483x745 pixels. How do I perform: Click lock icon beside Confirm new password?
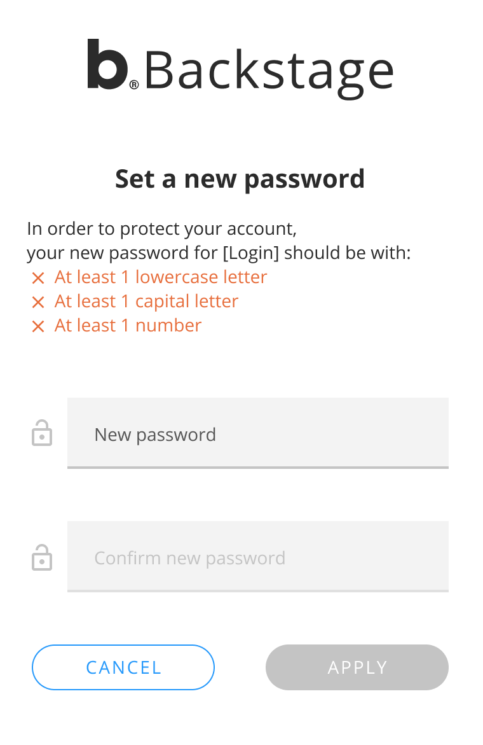pyautogui.click(x=42, y=557)
